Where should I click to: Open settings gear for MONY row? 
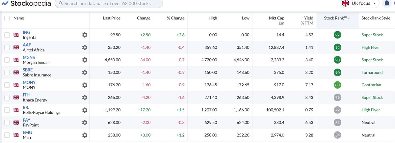click(x=85, y=85)
